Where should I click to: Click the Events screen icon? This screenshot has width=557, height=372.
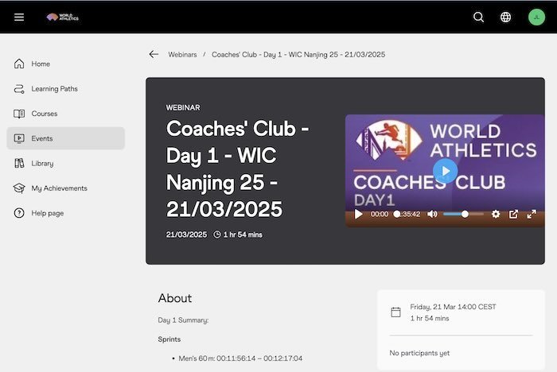tap(19, 138)
